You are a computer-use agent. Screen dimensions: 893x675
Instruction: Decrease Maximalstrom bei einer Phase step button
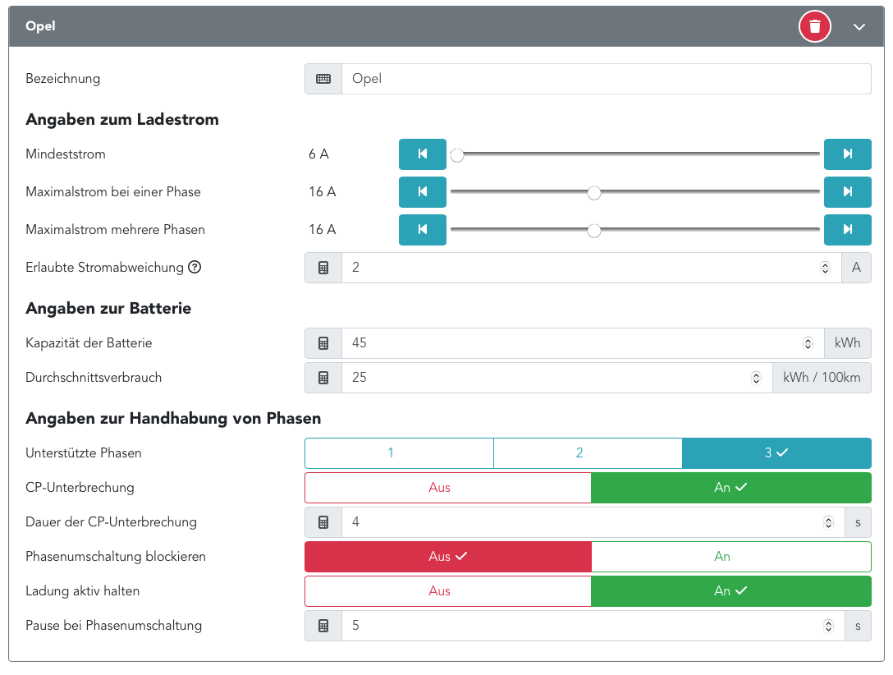423,192
